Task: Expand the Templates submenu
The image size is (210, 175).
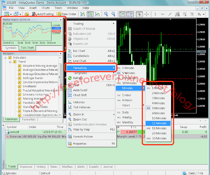Action: point(91,73)
